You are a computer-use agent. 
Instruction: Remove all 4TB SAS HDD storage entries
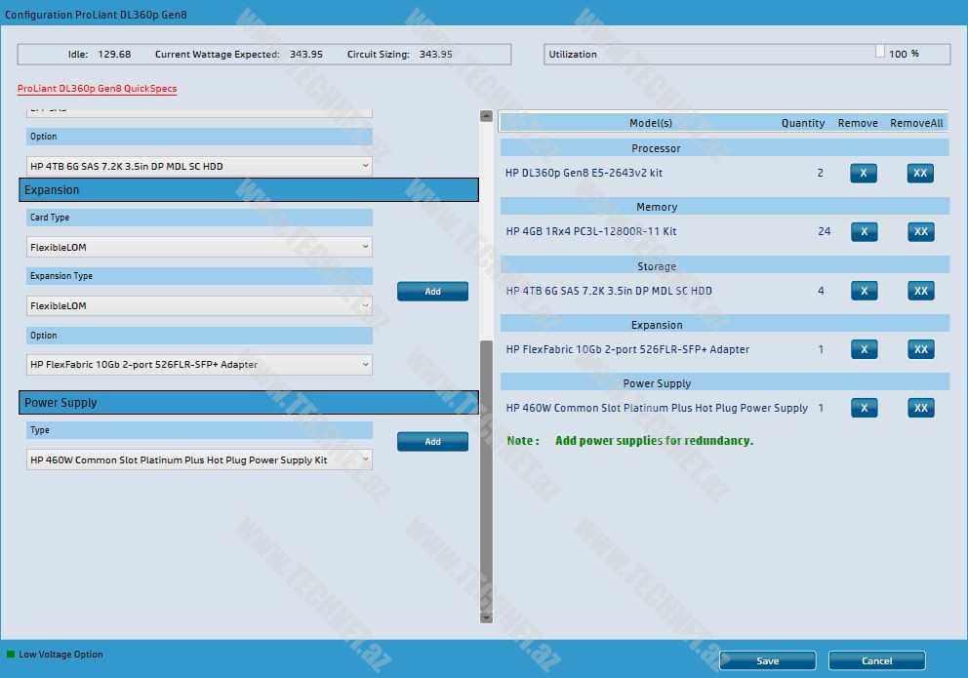[x=920, y=291]
